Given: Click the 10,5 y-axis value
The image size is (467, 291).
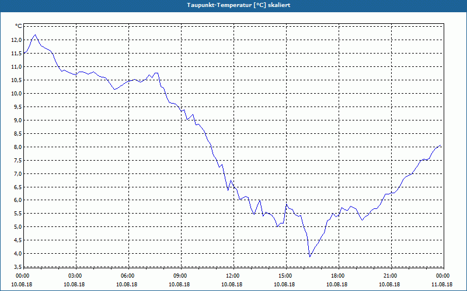Looking at the screenshot, I should click(x=16, y=80).
